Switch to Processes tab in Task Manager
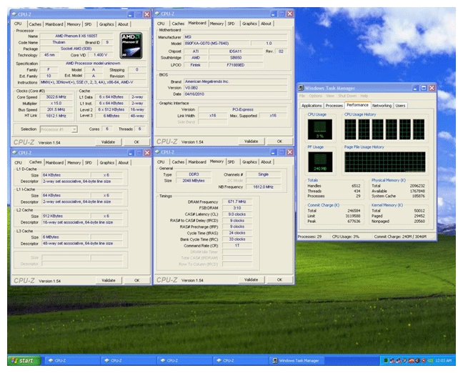 point(334,106)
